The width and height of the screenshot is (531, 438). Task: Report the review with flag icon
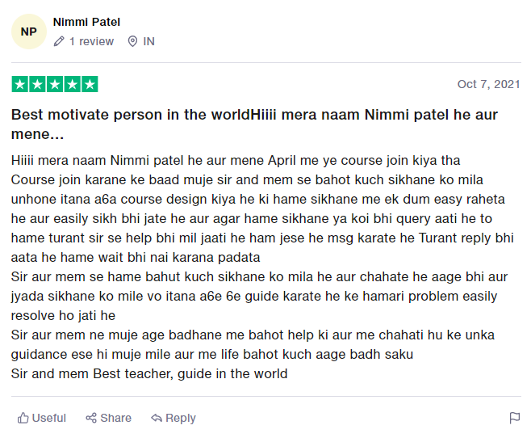514,418
